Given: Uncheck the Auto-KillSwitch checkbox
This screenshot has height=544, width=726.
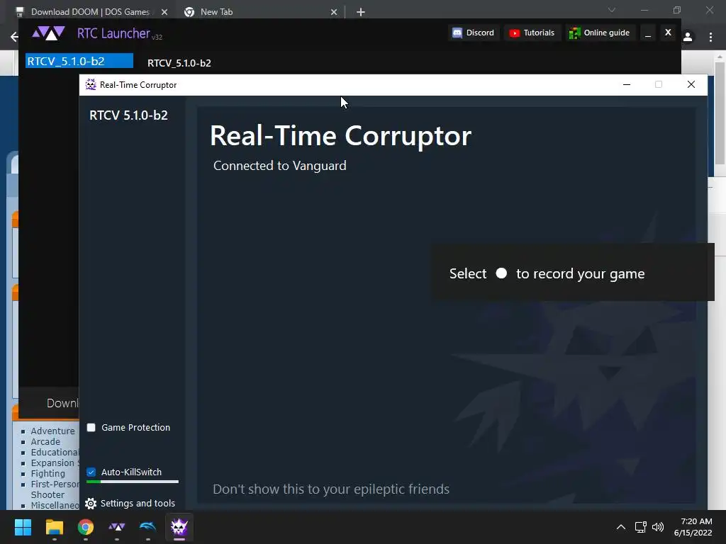Looking at the screenshot, I should pyautogui.click(x=91, y=472).
